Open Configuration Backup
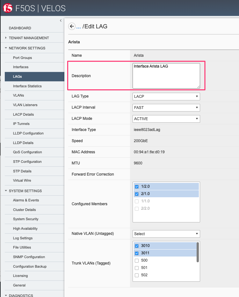This screenshot has height=297, width=239. coord(30,266)
